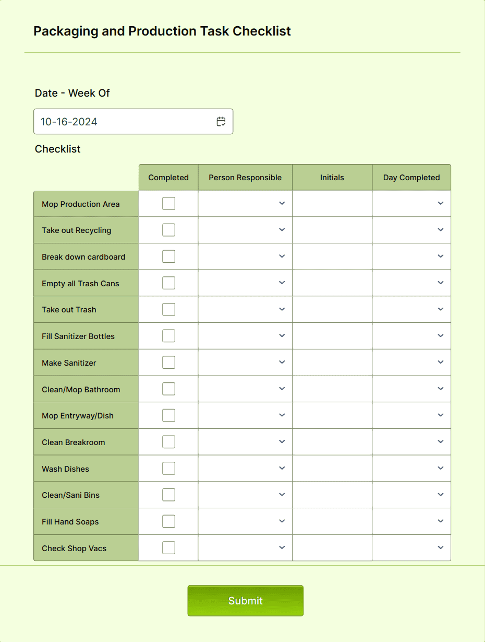Click the Initials cell for Take out Trash

332,309
